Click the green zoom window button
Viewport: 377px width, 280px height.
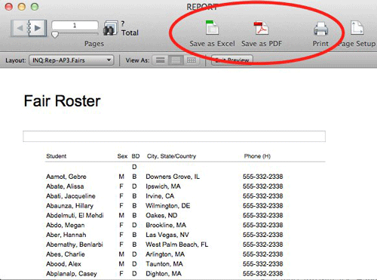[35, 7]
